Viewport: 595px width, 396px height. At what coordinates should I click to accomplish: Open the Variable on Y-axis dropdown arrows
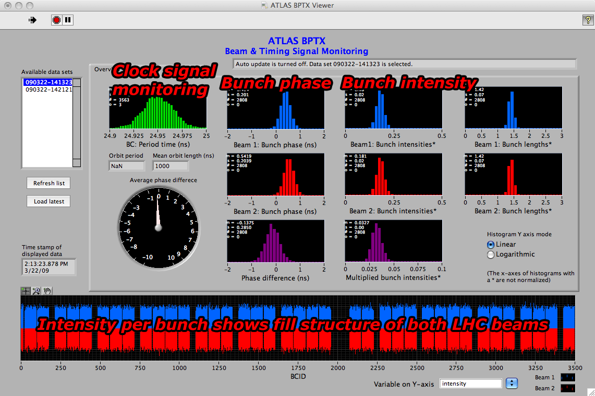click(x=512, y=383)
